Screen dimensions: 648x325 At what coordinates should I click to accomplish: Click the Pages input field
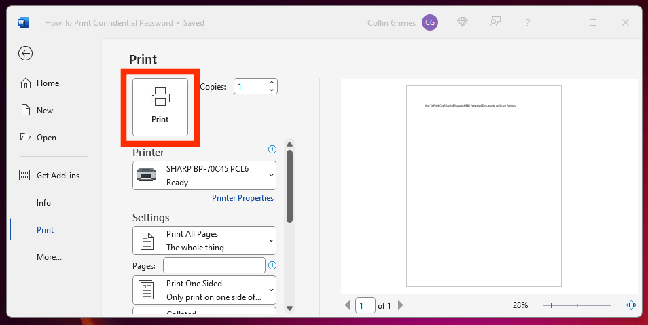pyautogui.click(x=214, y=265)
